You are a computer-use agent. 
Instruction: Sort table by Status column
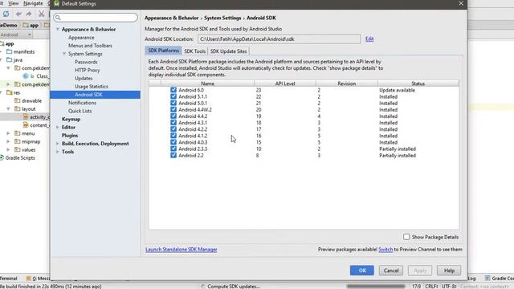(x=418, y=83)
